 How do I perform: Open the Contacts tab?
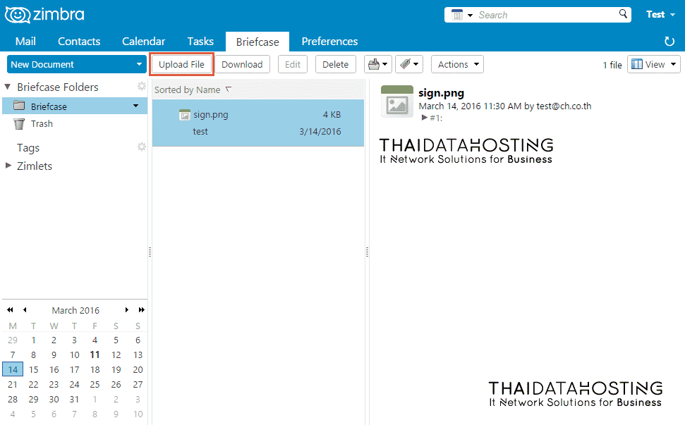79,42
